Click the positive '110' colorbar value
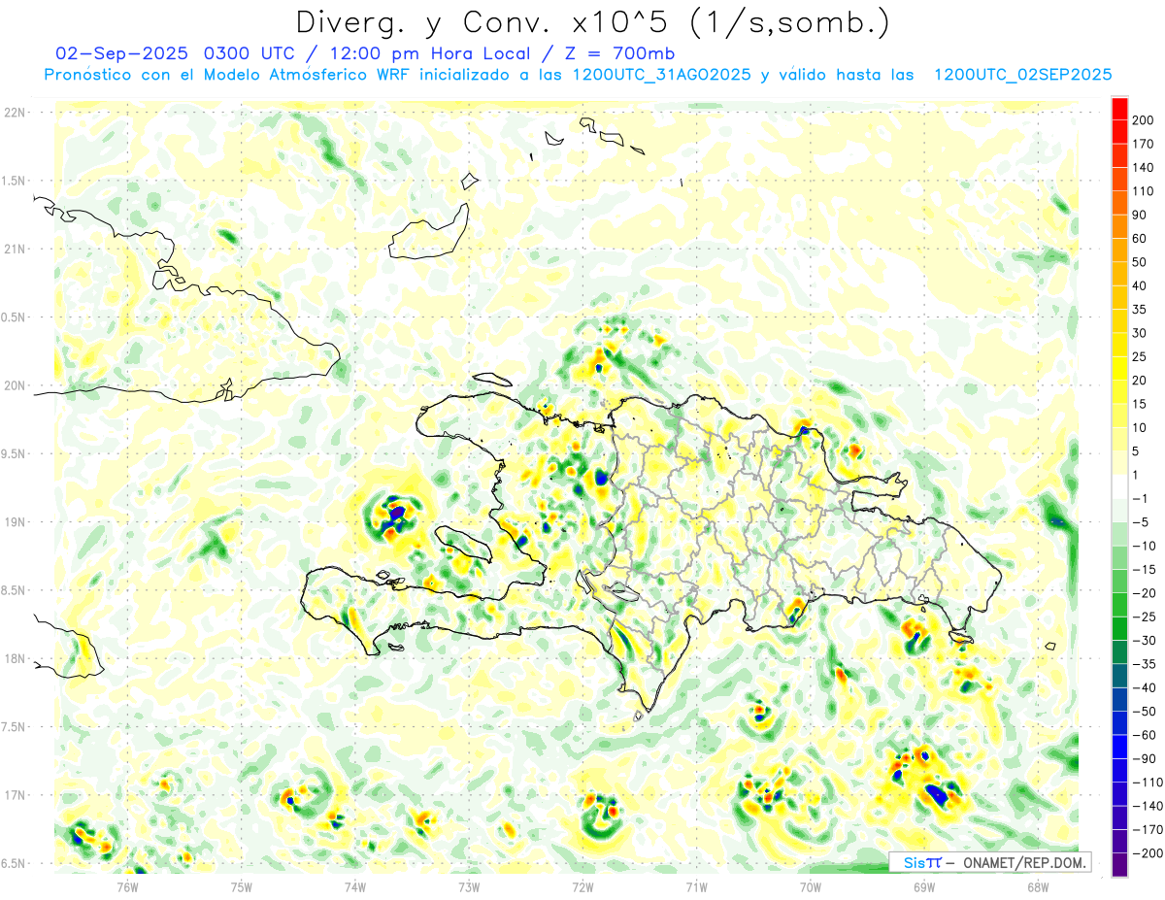Viewport: 1165px width, 900px height. pyautogui.click(x=1144, y=191)
